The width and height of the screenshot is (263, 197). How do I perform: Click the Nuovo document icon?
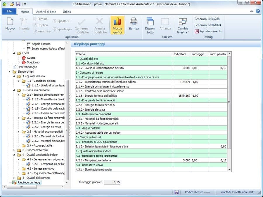10,22
